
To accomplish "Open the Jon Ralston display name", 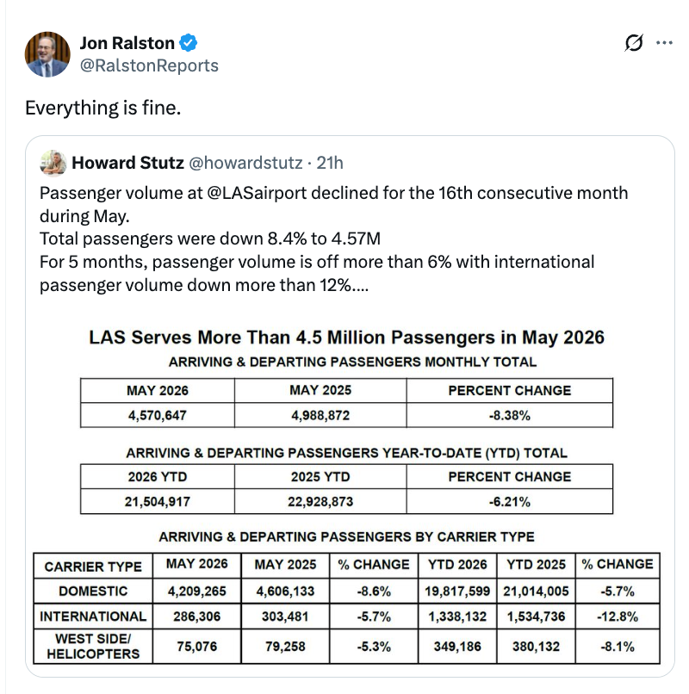I will point(127,43).
